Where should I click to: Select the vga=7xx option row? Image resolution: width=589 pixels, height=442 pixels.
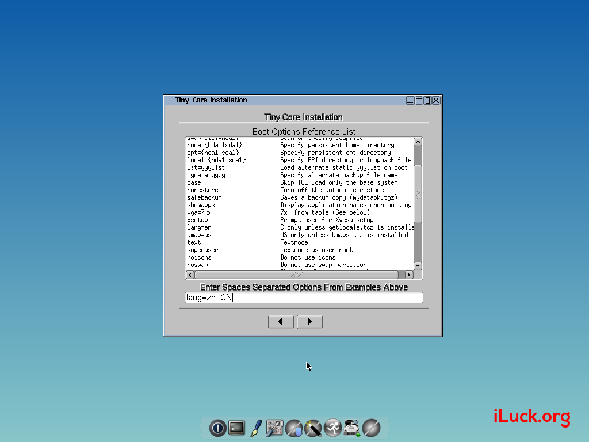(x=299, y=213)
